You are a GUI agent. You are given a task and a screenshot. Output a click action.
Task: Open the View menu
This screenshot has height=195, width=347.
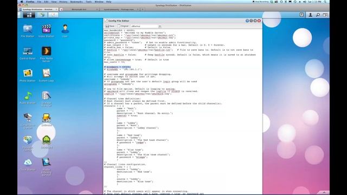[54, 2]
